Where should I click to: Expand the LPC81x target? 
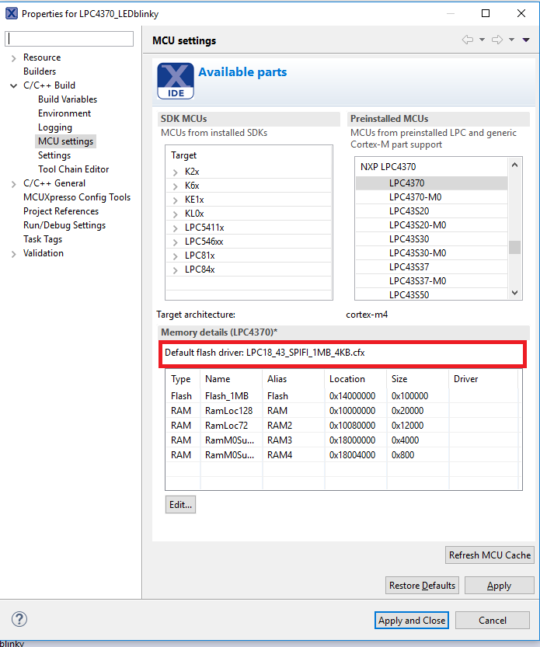[x=175, y=256]
